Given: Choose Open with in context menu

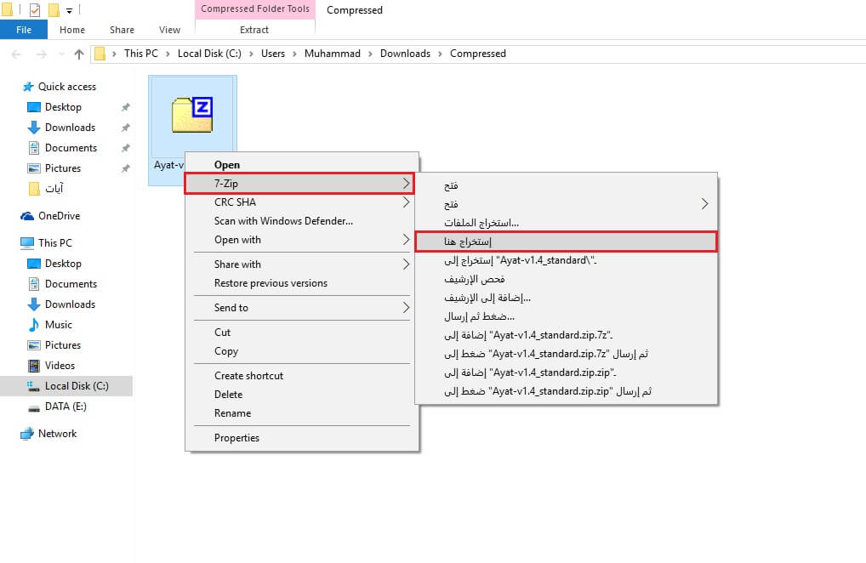Looking at the screenshot, I should 301,240.
